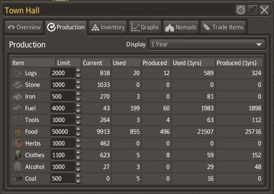
Task: Click the Fuel produced value 1898
Action: point(255,108)
